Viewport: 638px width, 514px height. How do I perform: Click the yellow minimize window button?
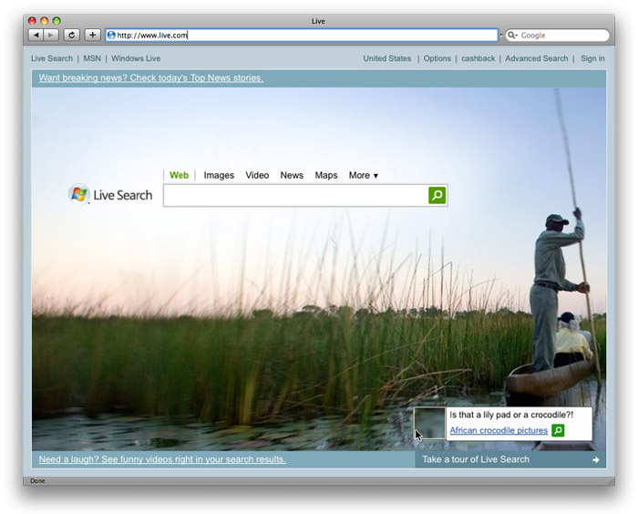[45, 21]
